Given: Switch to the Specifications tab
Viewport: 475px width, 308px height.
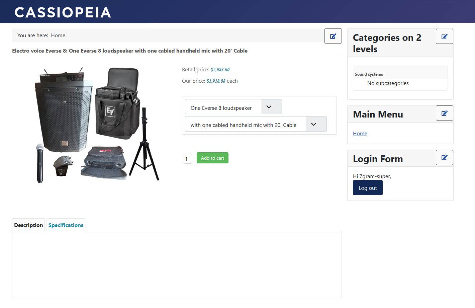Looking at the screenshot, I should click(x=66, y=225).
